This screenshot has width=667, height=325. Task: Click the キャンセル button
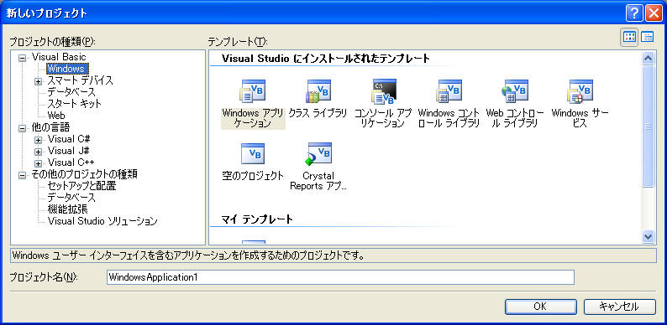coord(620,307)
